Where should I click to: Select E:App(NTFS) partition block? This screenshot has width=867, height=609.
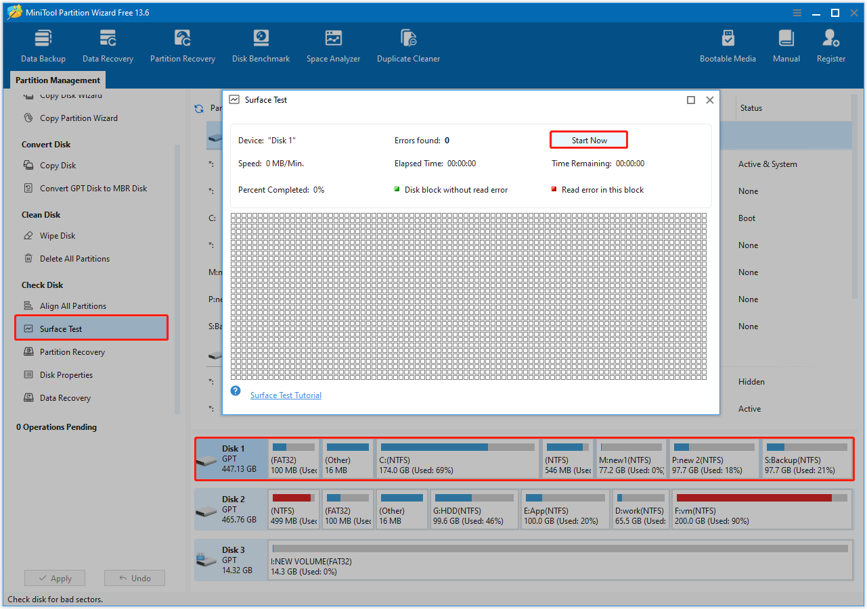564,510
